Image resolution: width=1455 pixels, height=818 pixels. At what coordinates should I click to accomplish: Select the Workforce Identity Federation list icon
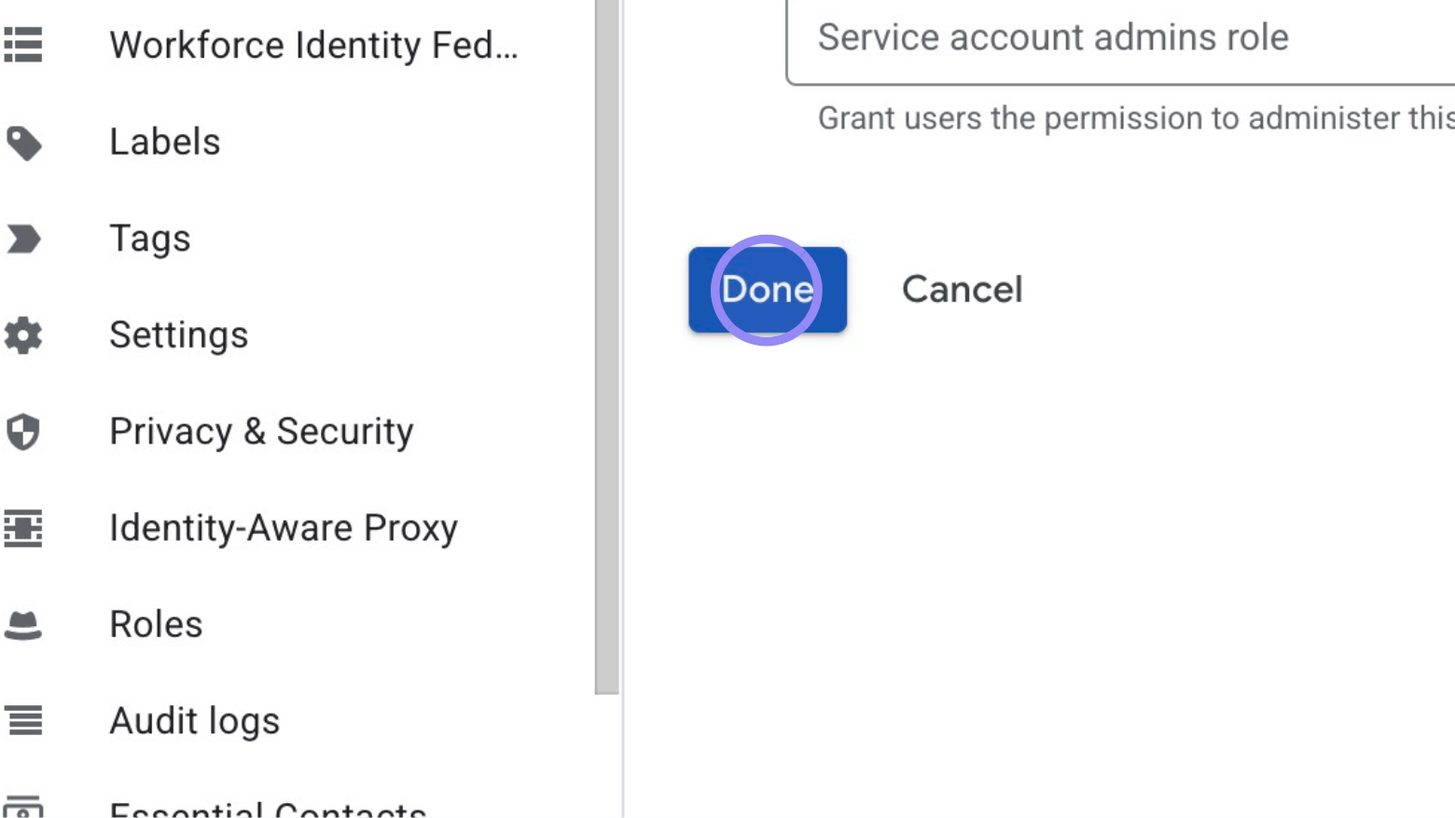point(23,44)
